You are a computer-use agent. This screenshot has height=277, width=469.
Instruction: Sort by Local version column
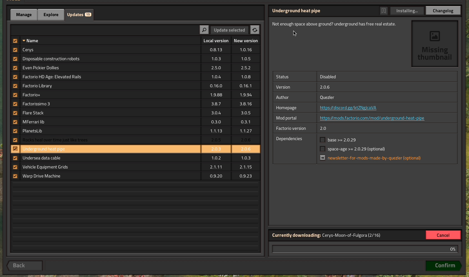pos(216,41)
